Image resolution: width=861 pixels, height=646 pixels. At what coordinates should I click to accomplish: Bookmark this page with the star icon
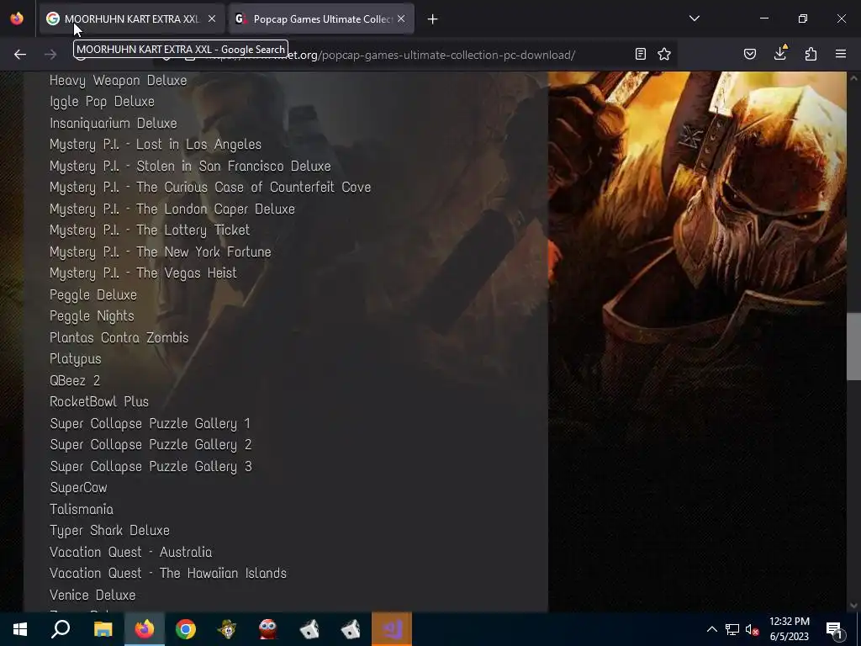[664, 54]
